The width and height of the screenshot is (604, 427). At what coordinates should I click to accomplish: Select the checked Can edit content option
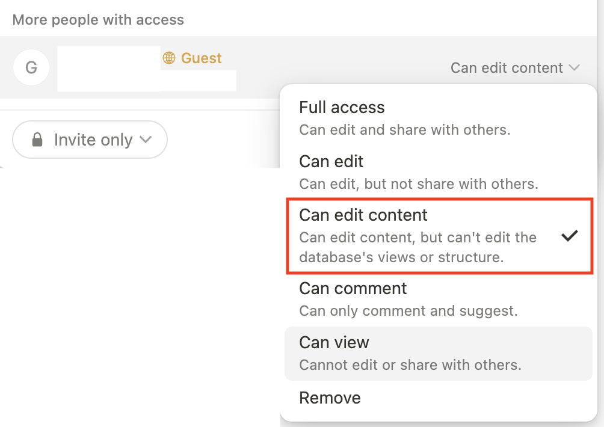[x=363, y=215]
